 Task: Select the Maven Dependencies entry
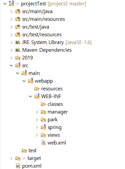coord(47,50)
